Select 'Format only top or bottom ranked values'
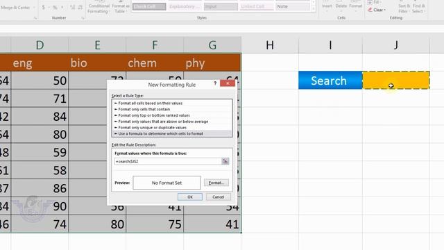The image size is (444, 250). pos(172,115)
